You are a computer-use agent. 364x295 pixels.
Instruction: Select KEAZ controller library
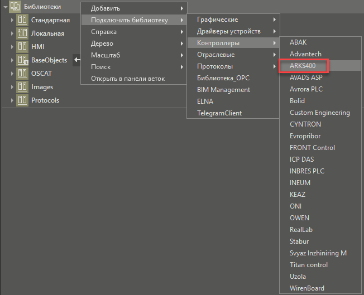pyautogui.click(x=320, y=195)
